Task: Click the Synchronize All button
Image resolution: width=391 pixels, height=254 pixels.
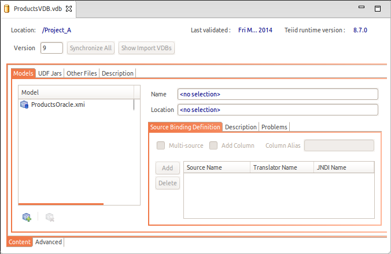Action: tap(91, 48)
